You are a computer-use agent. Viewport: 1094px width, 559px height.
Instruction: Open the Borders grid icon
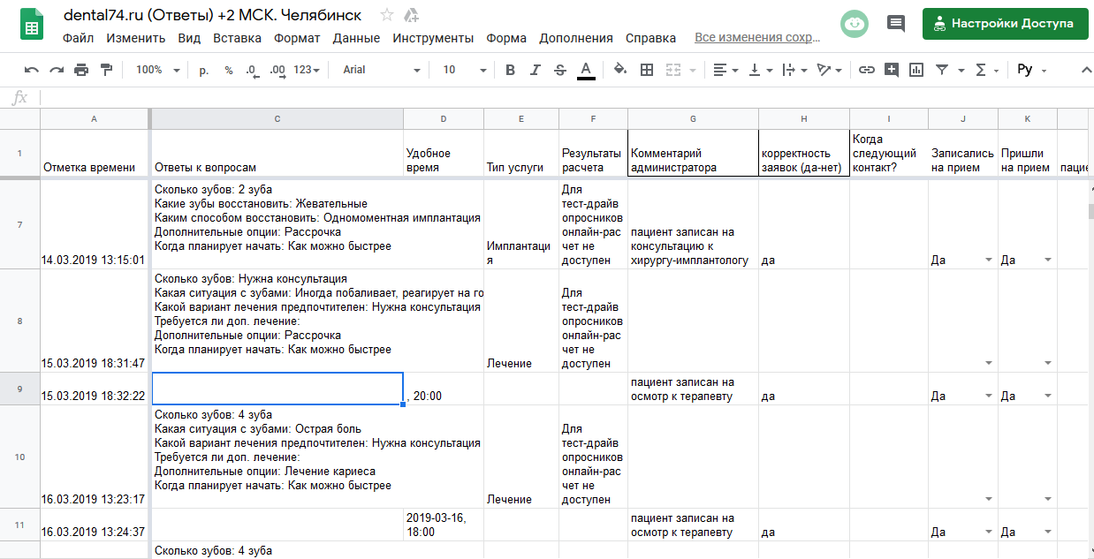647,70
